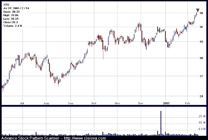The width and height of the screenshot is (208, 140).
Task: Click the 30 price axis label
Action: pos(201,58)
